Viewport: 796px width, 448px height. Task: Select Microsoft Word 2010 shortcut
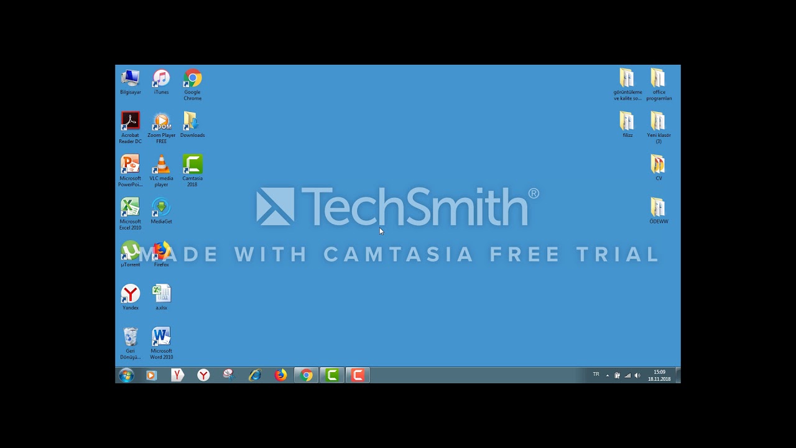coord(161,343)
